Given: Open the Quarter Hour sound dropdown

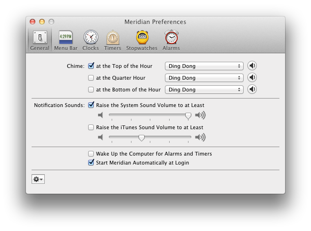Looking at the screenshot, I should pos(204,78).
